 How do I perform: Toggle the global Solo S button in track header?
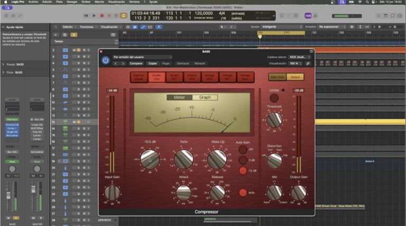pyautogui.click(x=74, y=35)
